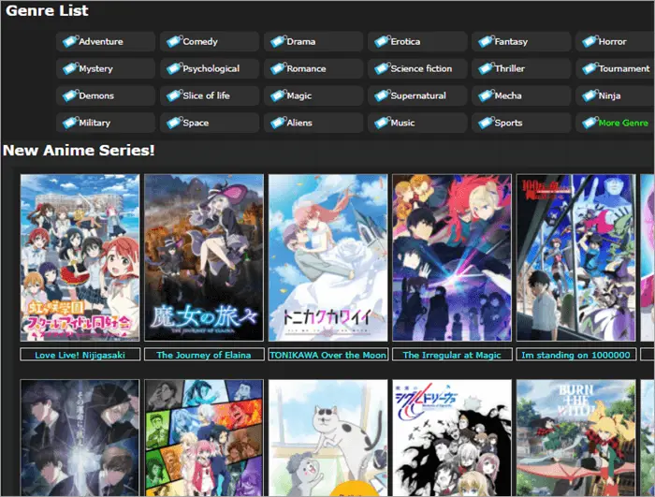Click the tag icon beside Adventure
655x497 pixels.
tap(69, 42)
